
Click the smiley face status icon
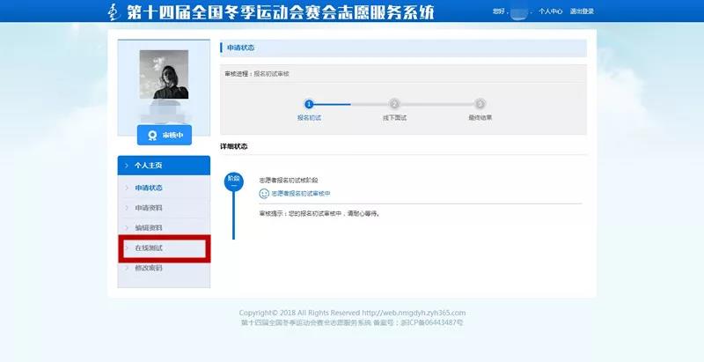(x=264, y=194)
